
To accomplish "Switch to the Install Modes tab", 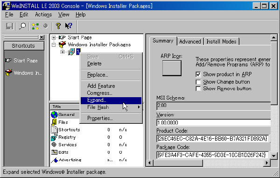I will [221, 42].
